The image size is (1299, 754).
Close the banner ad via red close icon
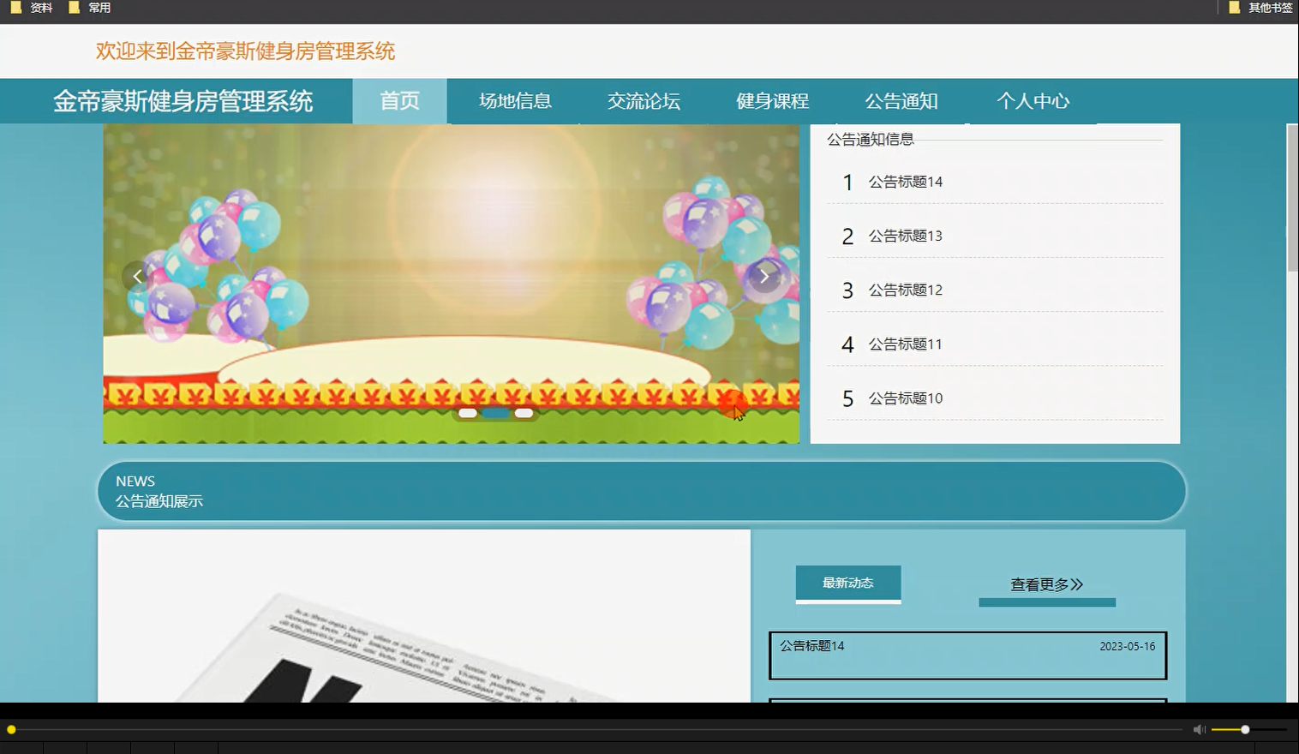733,404
